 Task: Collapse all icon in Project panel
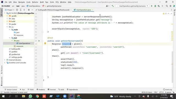coord(24,10)
